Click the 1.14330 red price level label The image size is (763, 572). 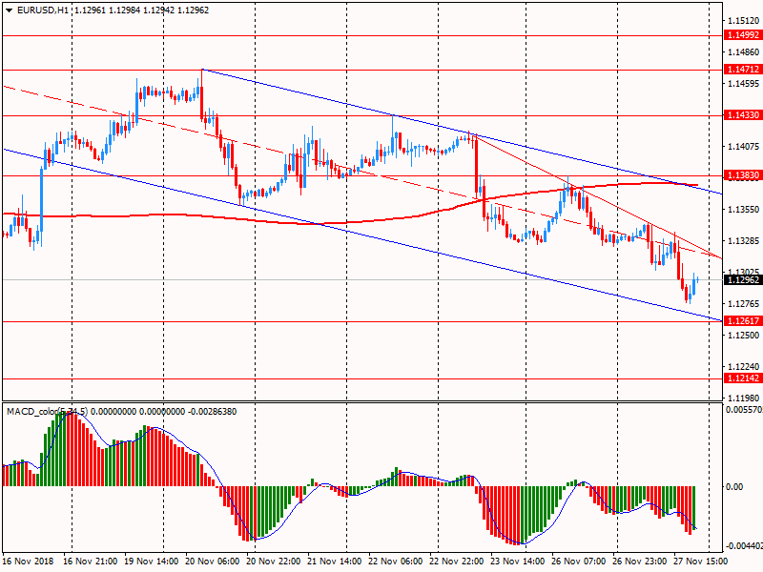(x=742, y=115)
